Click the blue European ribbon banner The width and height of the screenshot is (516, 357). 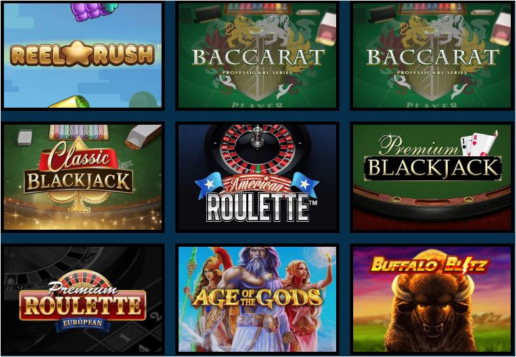(x=83, y=324)
